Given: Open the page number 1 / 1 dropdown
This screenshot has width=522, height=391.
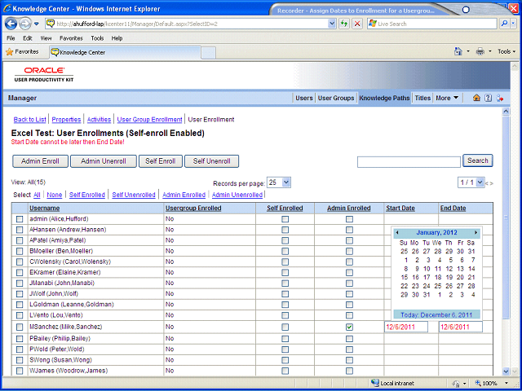Looking at the screenshot, I should 471,182.
